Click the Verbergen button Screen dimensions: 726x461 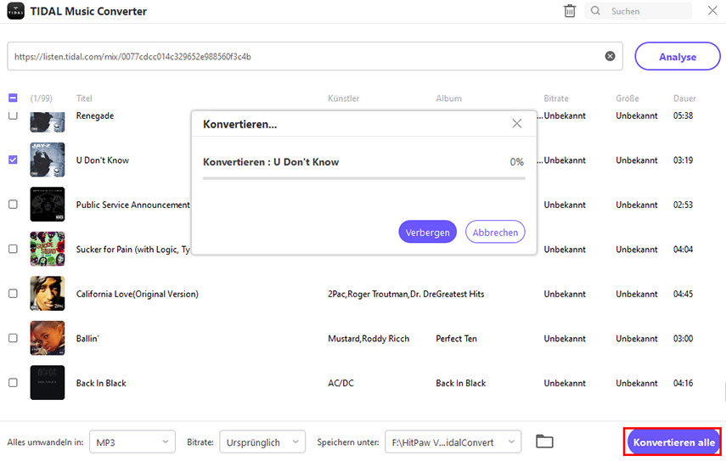427,232
